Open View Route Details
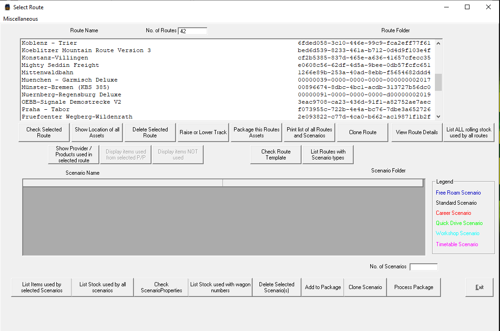This screenshot has width=500, height=331. (x=416, y=132)
